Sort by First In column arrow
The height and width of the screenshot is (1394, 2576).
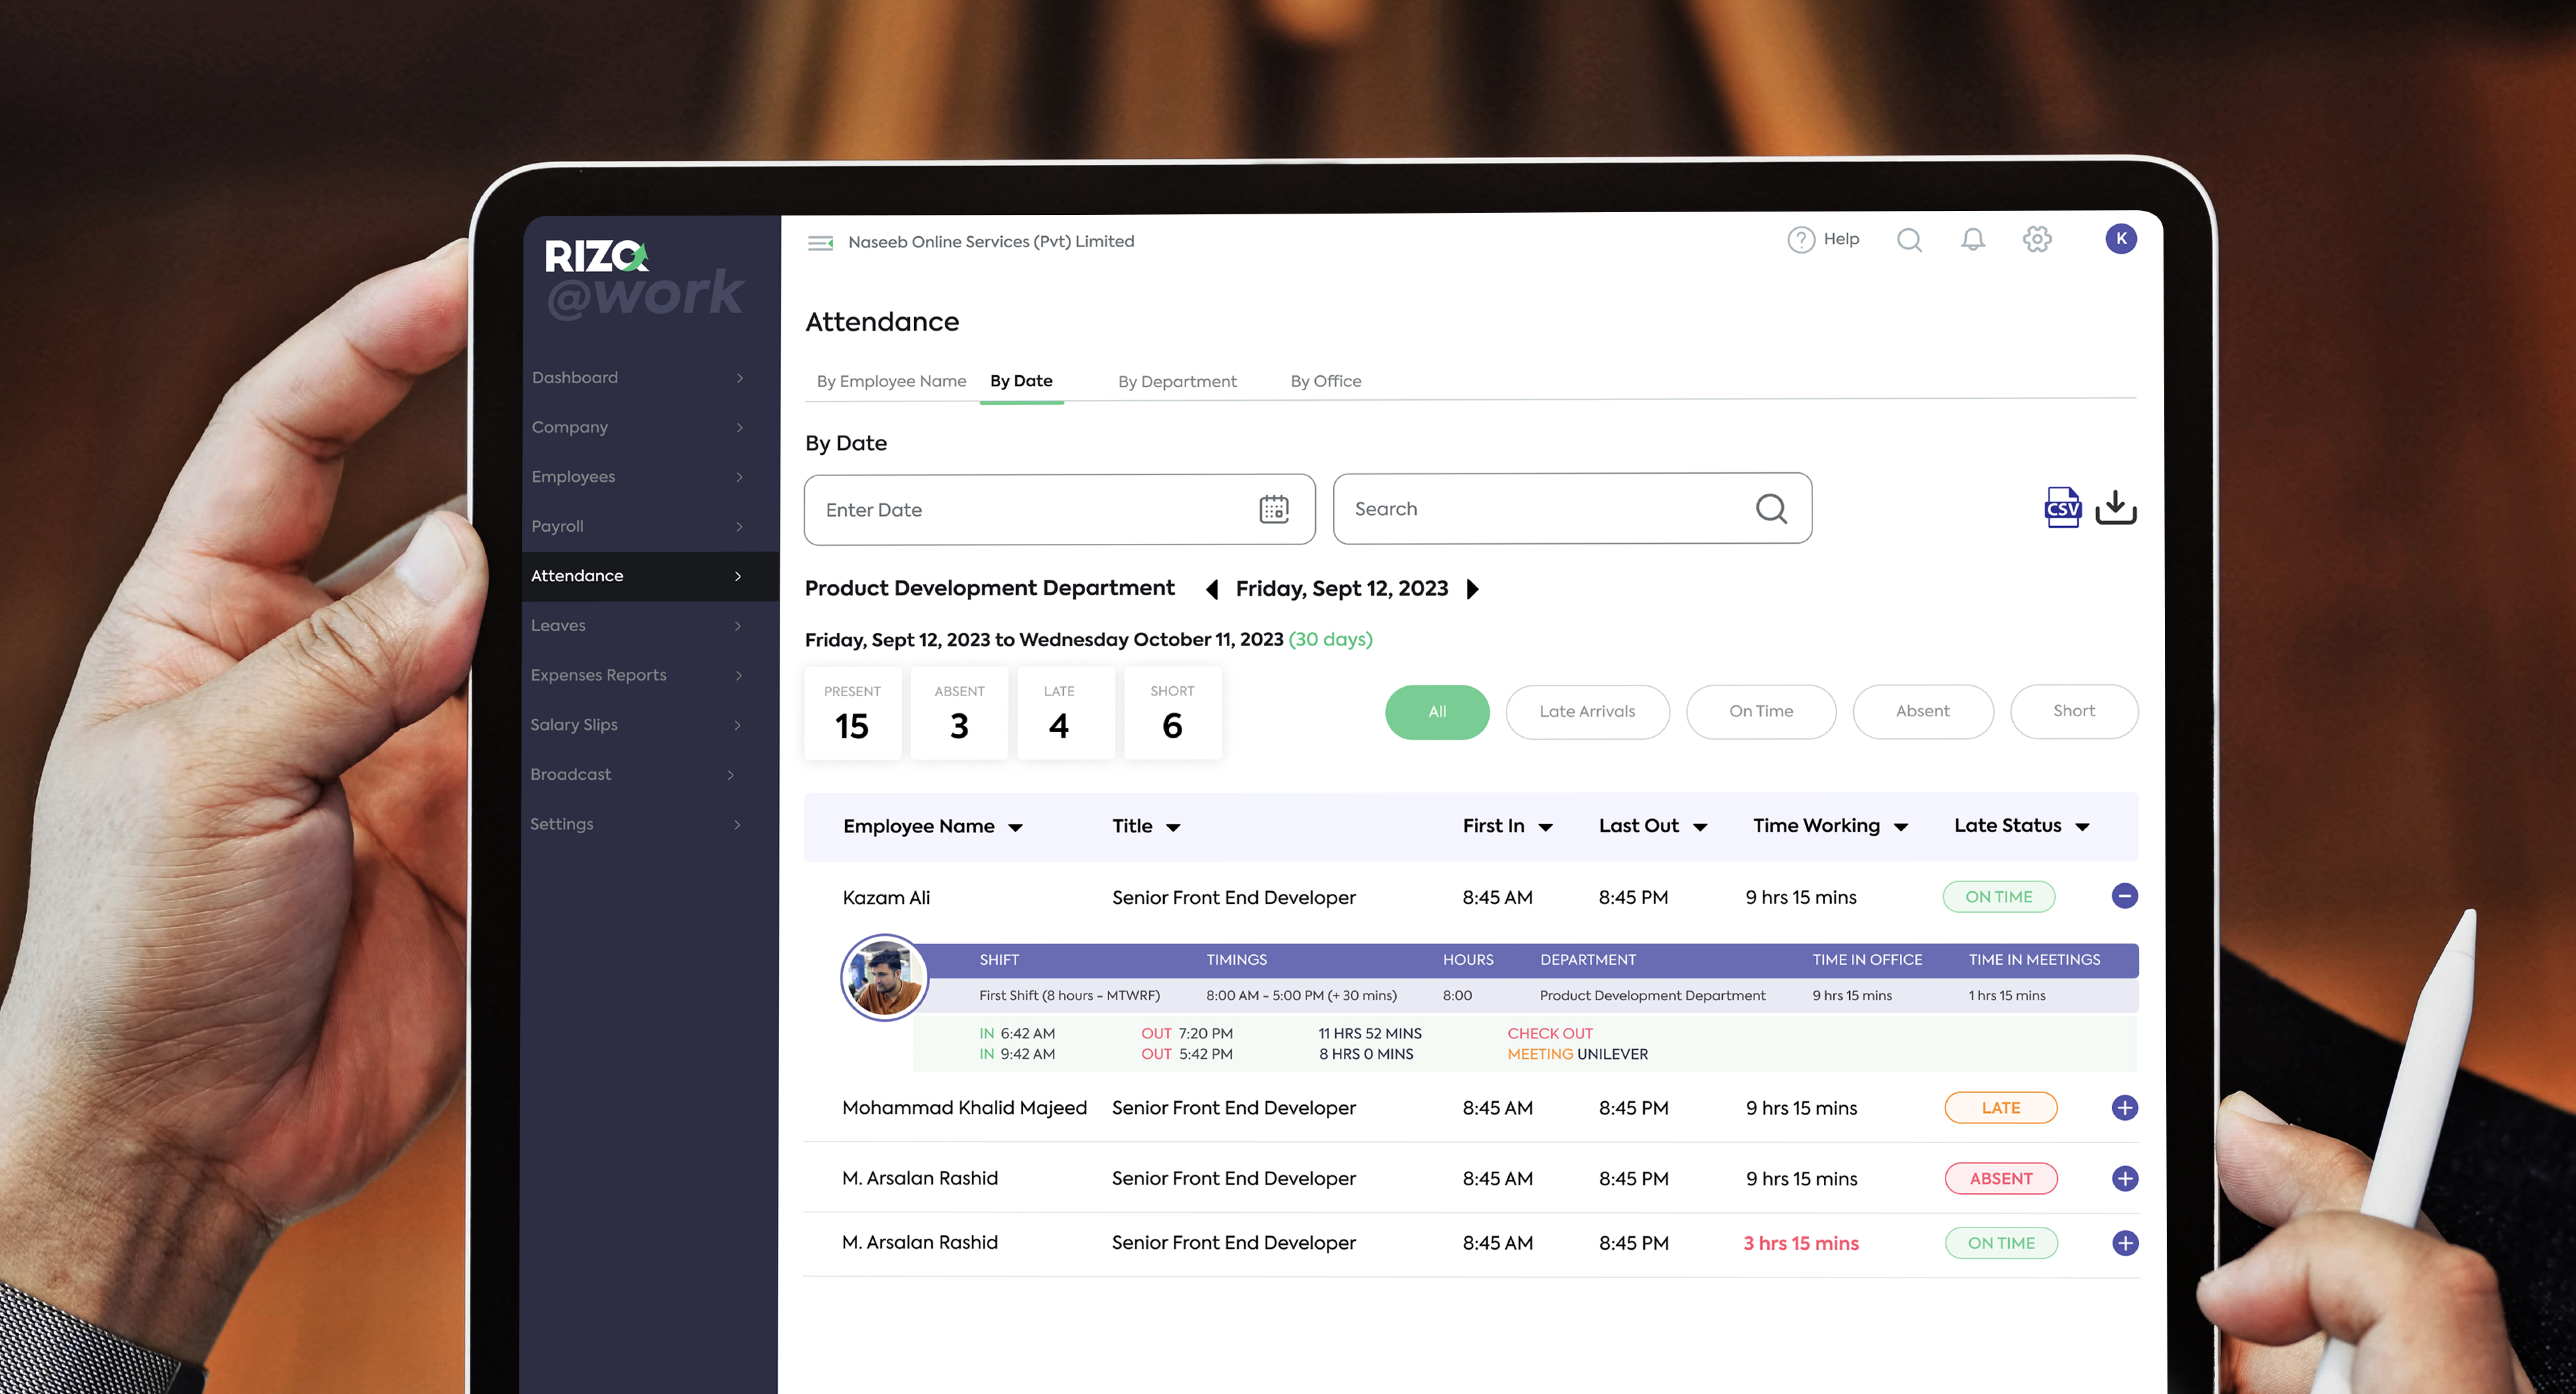[1545, 828]
